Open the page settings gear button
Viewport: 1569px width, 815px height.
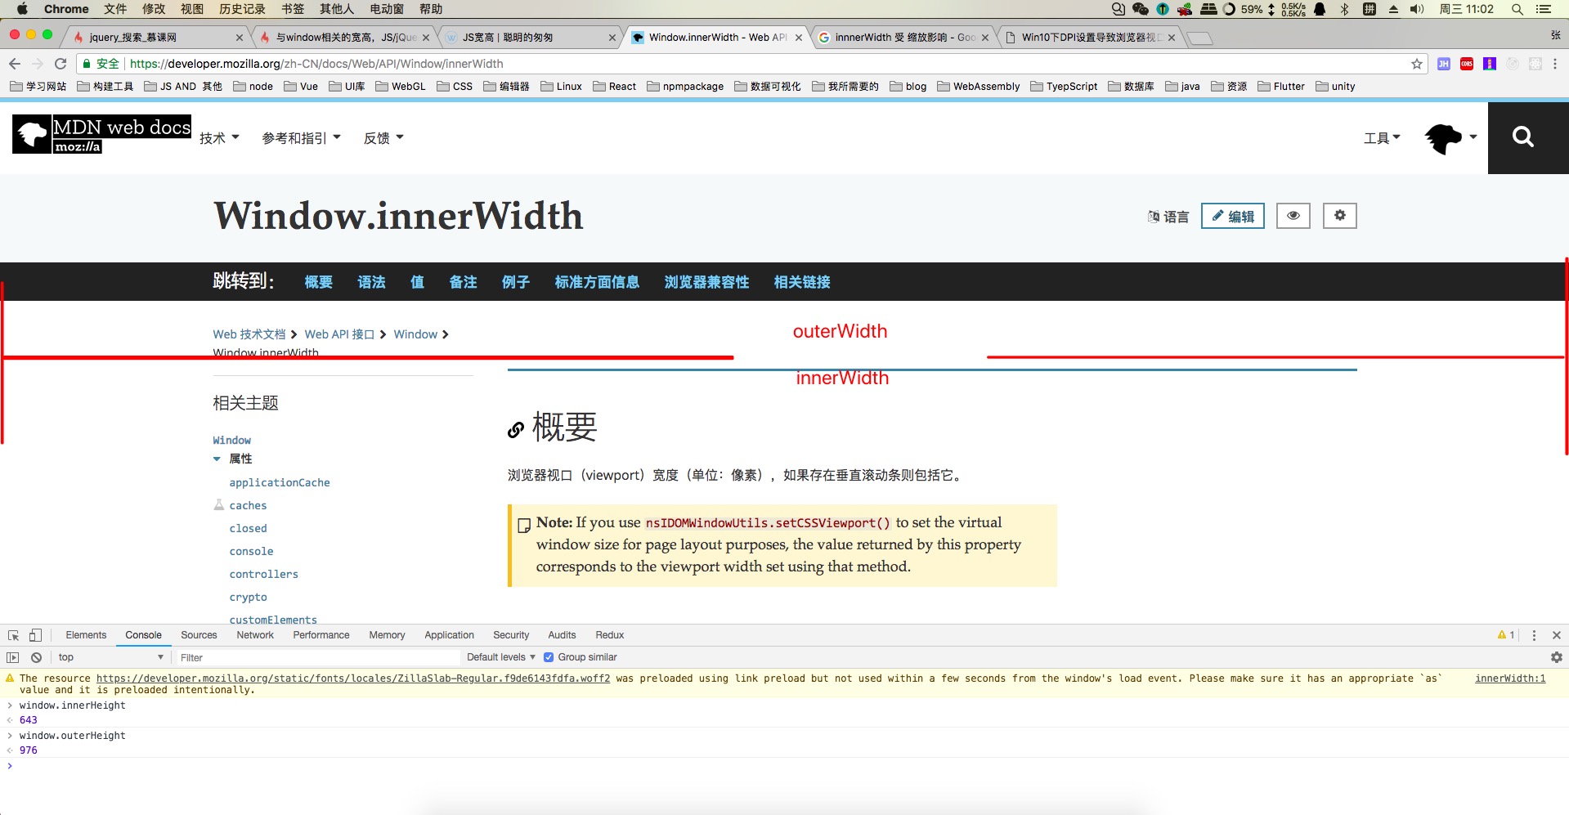[x=1339, y=216]
